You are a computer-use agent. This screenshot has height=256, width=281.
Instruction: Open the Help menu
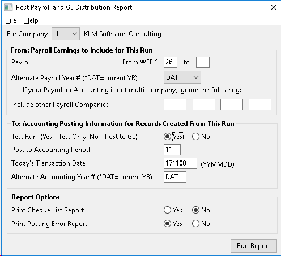[x=31, y=20]
